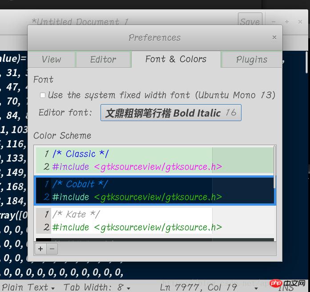Maximize the gedit main window
Screen dimensions: 310x292
tap(287, 21)
